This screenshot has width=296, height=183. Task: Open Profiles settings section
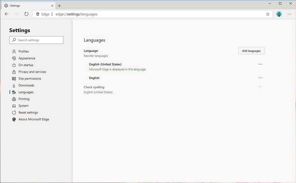[x=24, y=52]
